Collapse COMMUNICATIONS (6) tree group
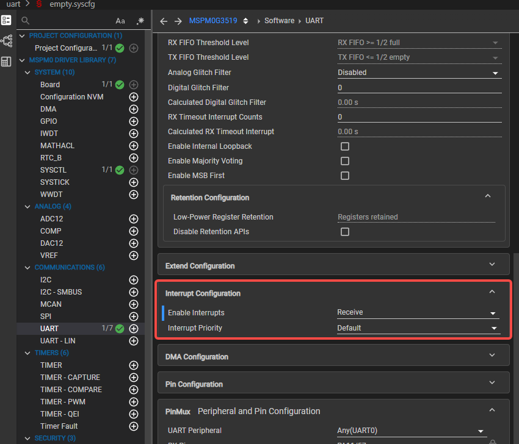Screen dimensions: 519x444 pos(27,268)
